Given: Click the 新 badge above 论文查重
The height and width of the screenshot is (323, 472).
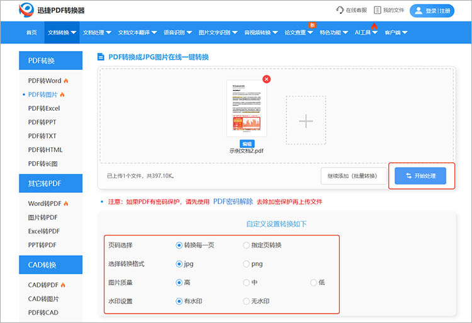Looking at the screenshot, I should [x=312, y=25].
